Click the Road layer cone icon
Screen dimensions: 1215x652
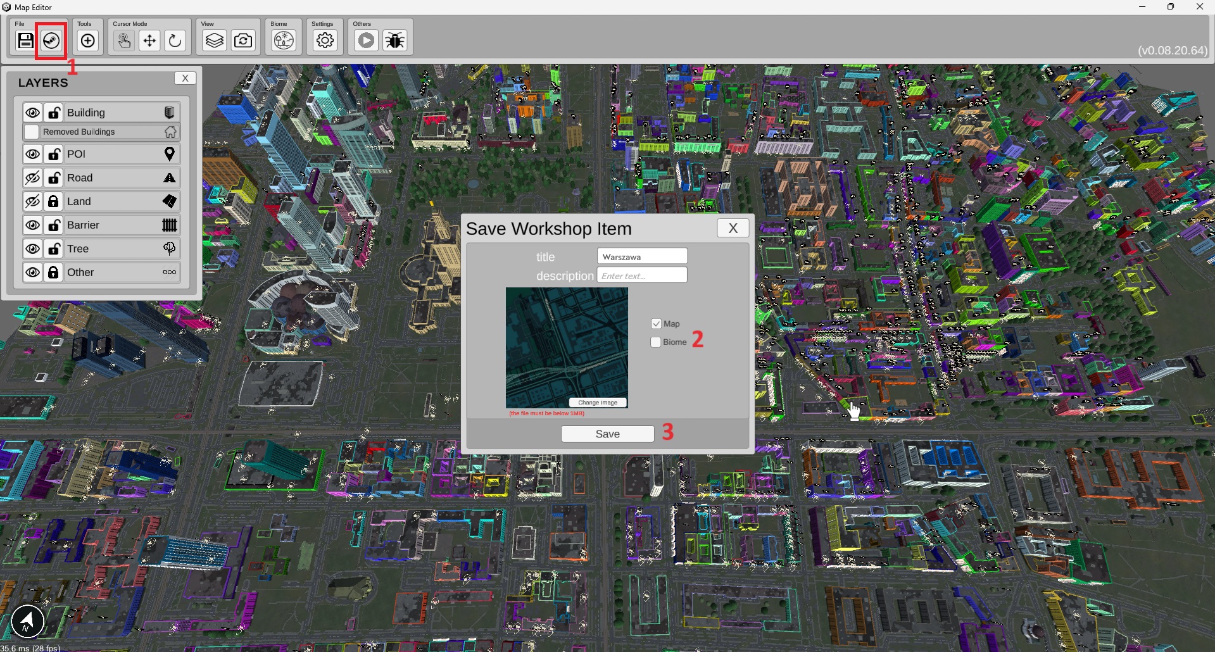pos(169,178)
